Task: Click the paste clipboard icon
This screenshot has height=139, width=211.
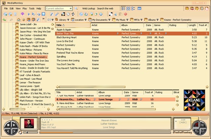Action: 120,14
